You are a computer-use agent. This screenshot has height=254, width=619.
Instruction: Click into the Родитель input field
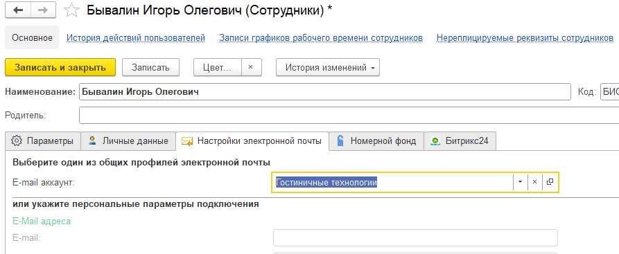[349, 116]
